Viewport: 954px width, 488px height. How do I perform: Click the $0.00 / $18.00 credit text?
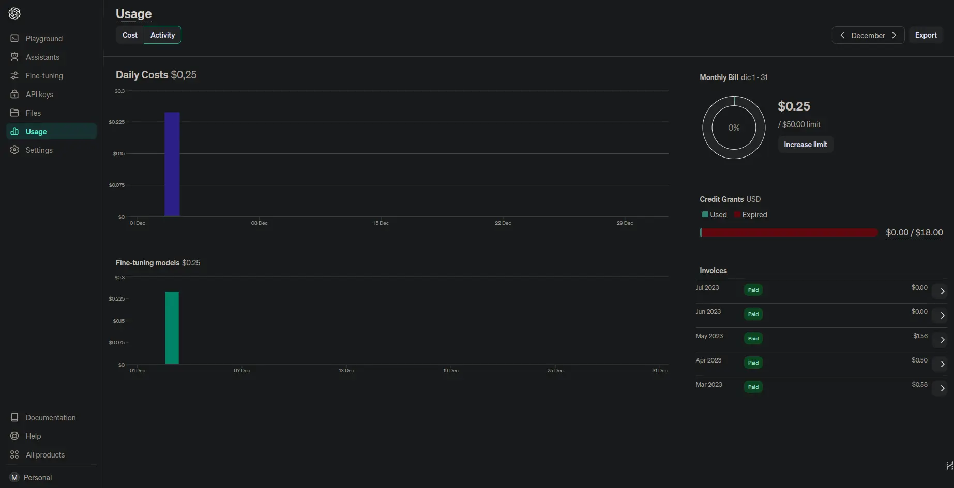tap(914, 232)
